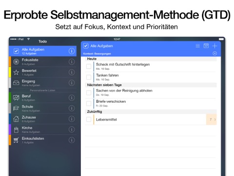Open info for Bewertet list
The height and width of the screenshot is (176, 234).
click(72, 72)
